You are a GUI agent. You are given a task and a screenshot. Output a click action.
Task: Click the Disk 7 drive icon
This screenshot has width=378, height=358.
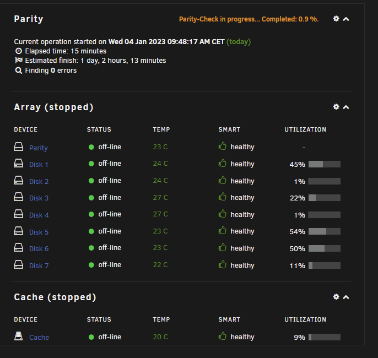click(19, 264)
